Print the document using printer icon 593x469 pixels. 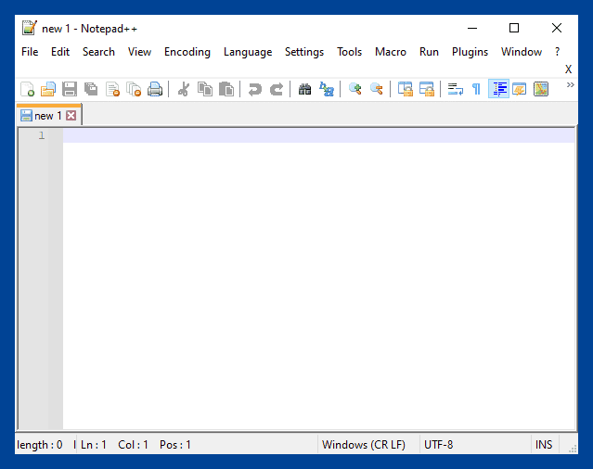tap(155, 90)
